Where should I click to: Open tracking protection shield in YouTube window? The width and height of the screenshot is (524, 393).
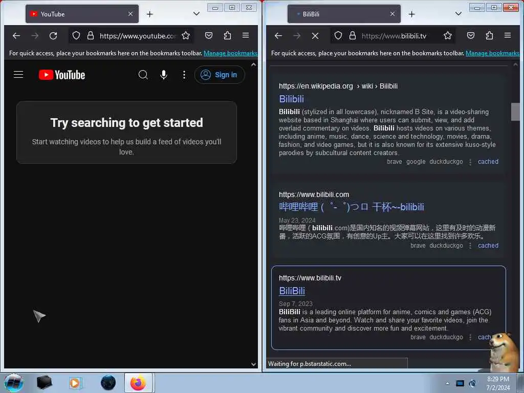tap(76, 35)
